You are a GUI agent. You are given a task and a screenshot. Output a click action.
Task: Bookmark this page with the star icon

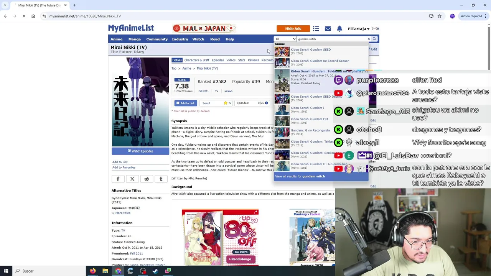440,16
